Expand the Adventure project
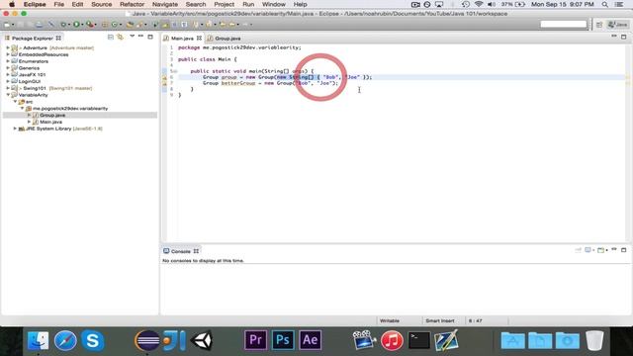This screenshot has width=633, height=356. 8,47
